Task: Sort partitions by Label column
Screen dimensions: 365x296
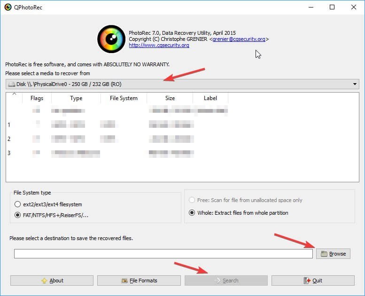Action: (210, 98)
